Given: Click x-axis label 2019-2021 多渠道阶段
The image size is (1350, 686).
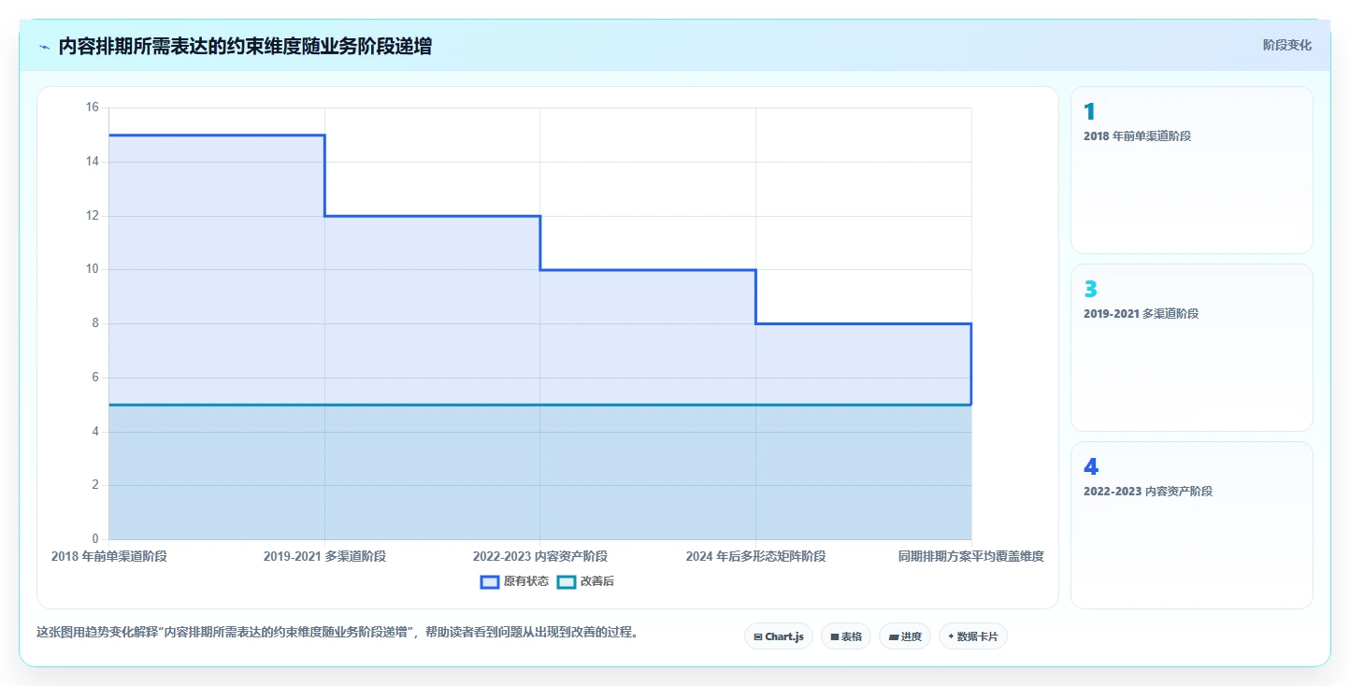Looking at the screenshot, I should pyautogui.click(x=324, y=556).
